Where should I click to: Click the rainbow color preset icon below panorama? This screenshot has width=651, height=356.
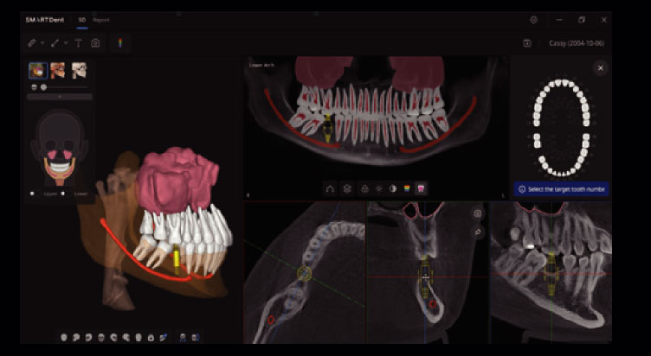(x=407, y=188)
